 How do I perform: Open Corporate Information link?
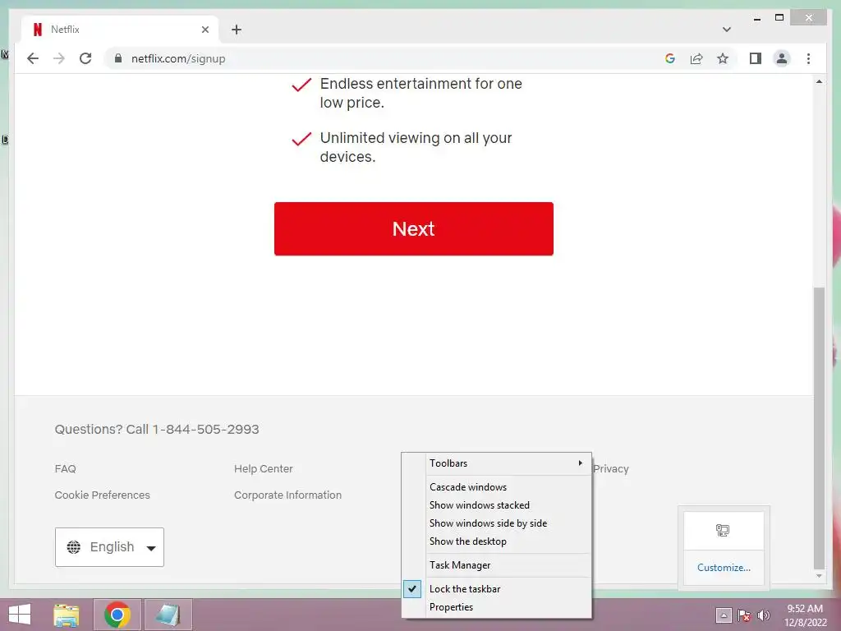pyautogui.click(x=287, y=495)
